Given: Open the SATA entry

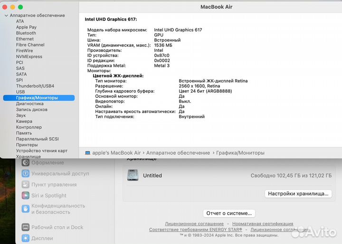Looking at the screenshot, I should click(x=21, y=75).
